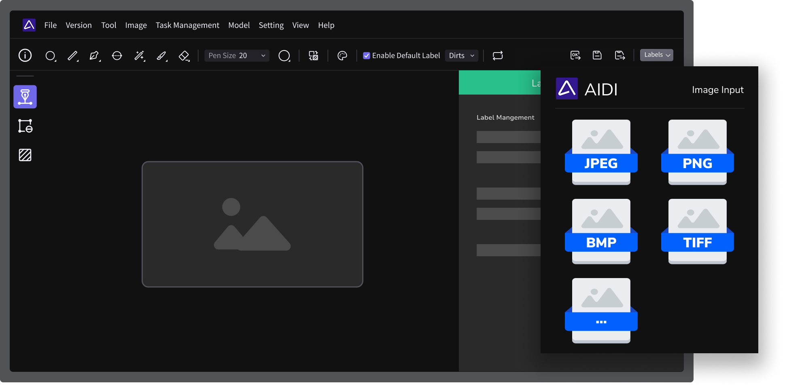Click the image placeholder in the canvas
Screen dimensions: 785x388
[x=252, y=224]
